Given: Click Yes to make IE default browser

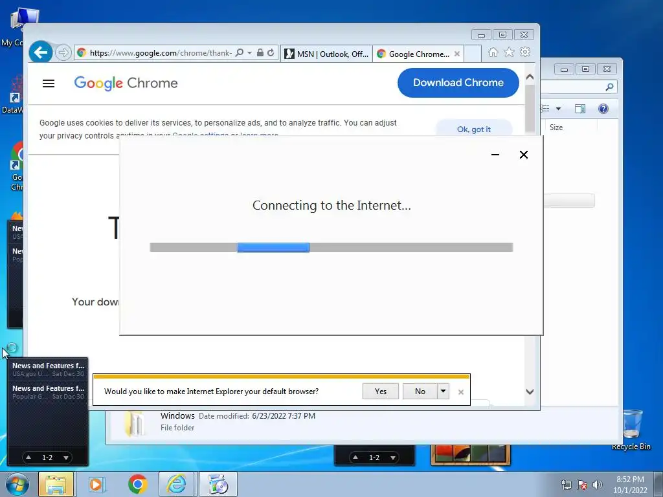Looking at the screenshot, I should pyautogui.click(x=381, y=392).
